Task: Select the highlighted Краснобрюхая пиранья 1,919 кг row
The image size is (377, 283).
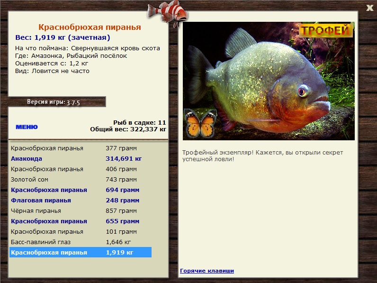Action: click(x=81, y=252)
